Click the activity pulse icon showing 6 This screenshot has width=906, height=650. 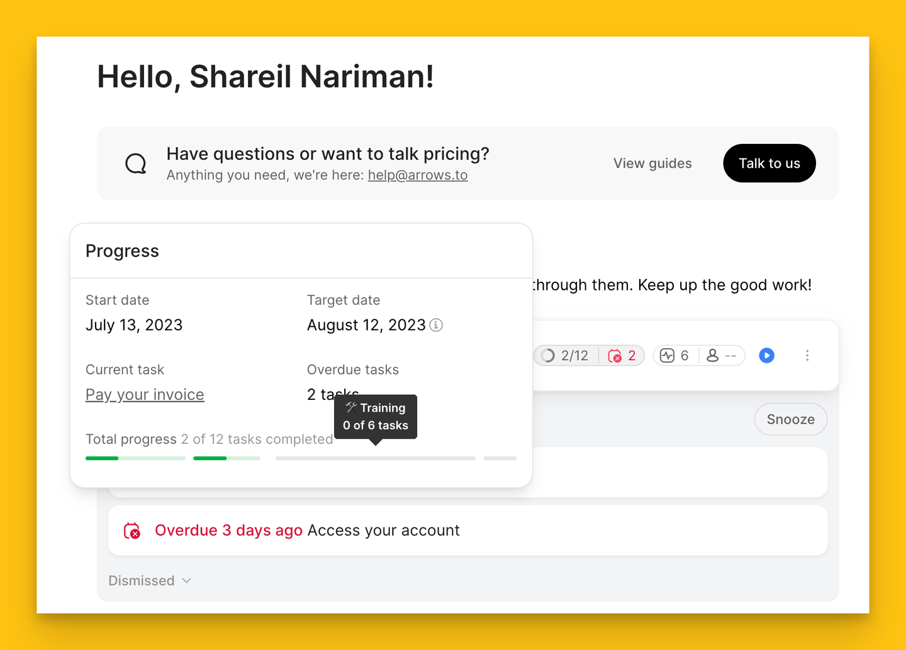click(667, 356)
